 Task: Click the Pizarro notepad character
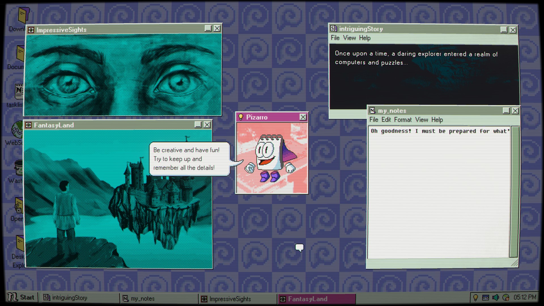point(271,158)
